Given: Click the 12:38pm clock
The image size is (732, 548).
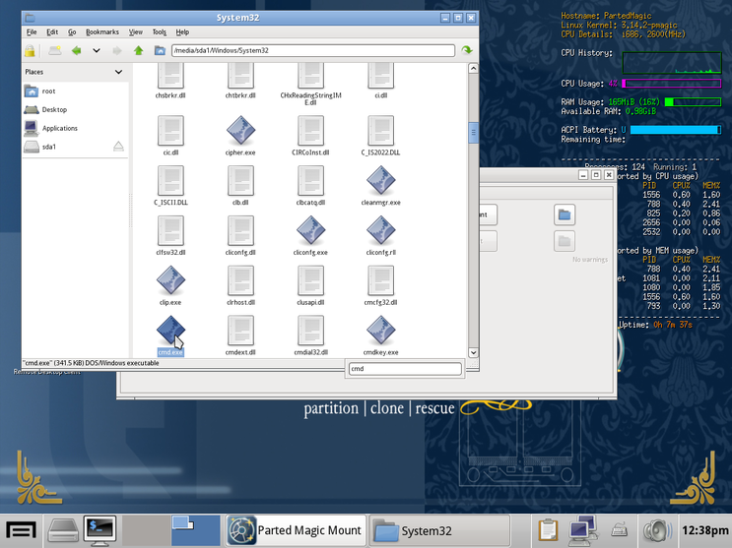Looking at the screenshot, I should pyautogui.click(x=705, y=530).
